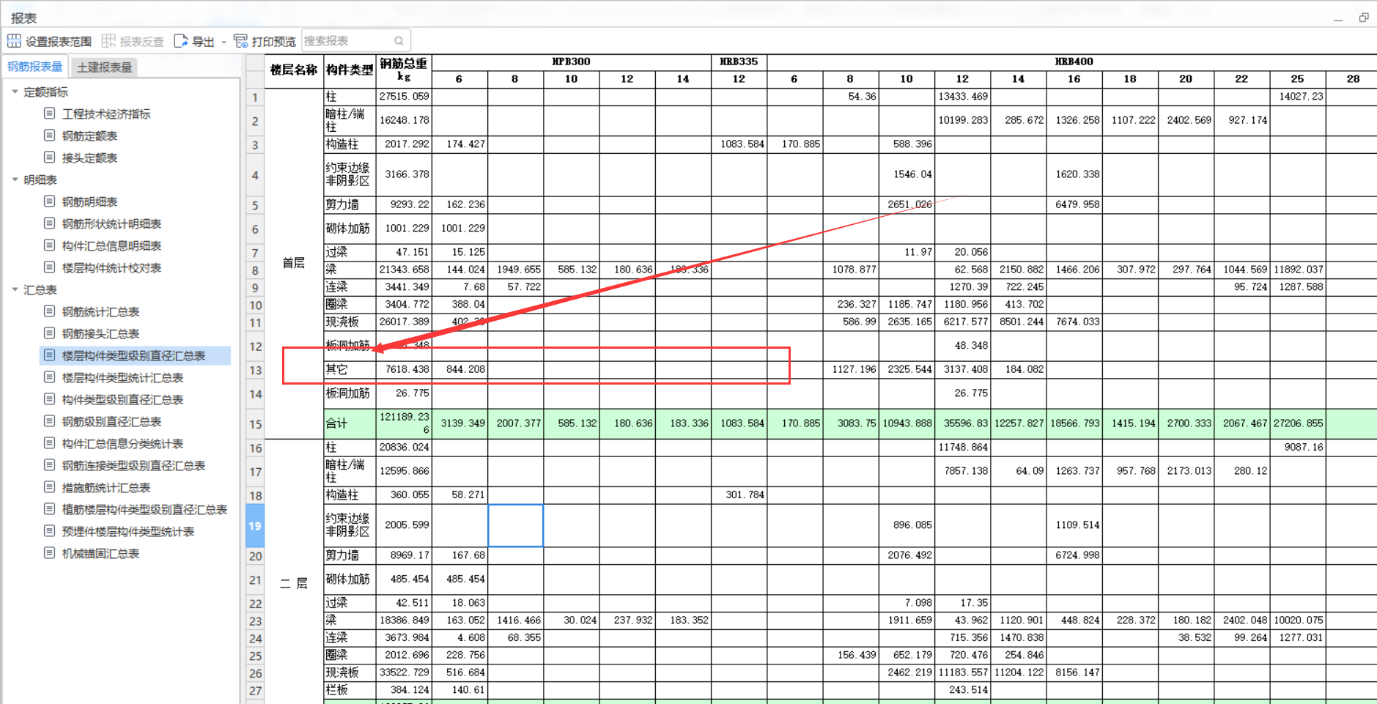Image resolution: width=1377 pixels, height=704 pixels.
Task: Collapse the 定额指标 tree group
Action: click(x=15, y=92)
